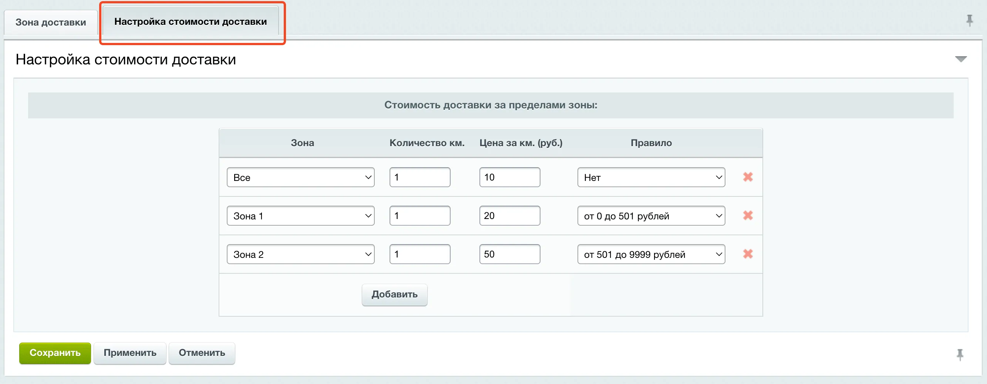The image size is (987, 384).
Task: Focus the km count field in the 'Все' row
Action: [x=420, y=177]
